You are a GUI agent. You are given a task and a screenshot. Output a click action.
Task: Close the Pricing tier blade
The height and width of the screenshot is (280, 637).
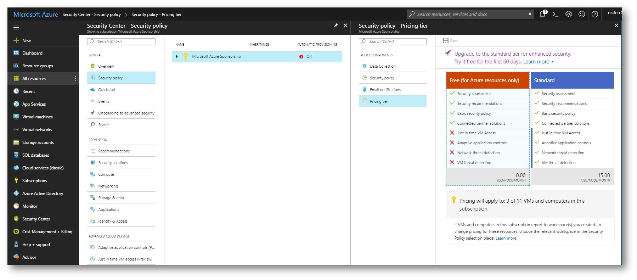(616, 26)
